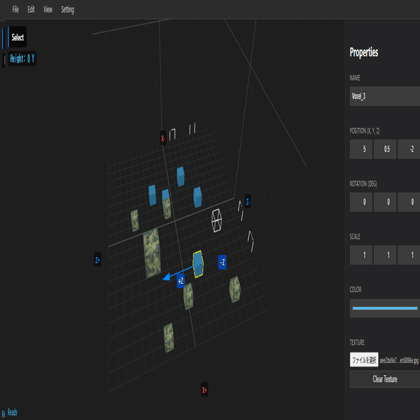This screenshot has width=420, height=420.
Task: Click the +Z gizmo handle
Action: [x=181, y=281]
